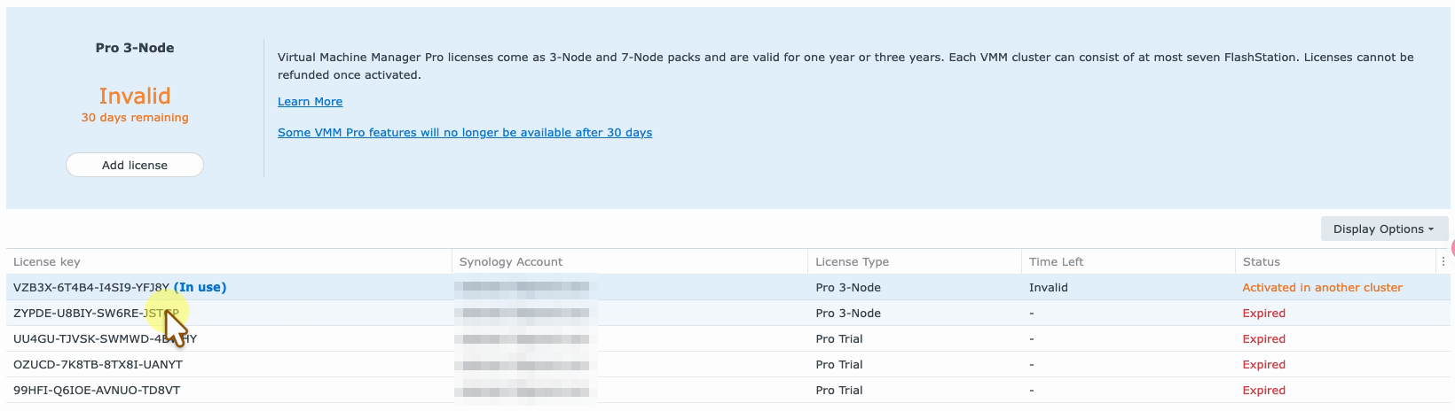The width and height of the screenshot is (1455, 411).
Task: Click Expired status in the UU4GU row
Action: coord(1263,339)
